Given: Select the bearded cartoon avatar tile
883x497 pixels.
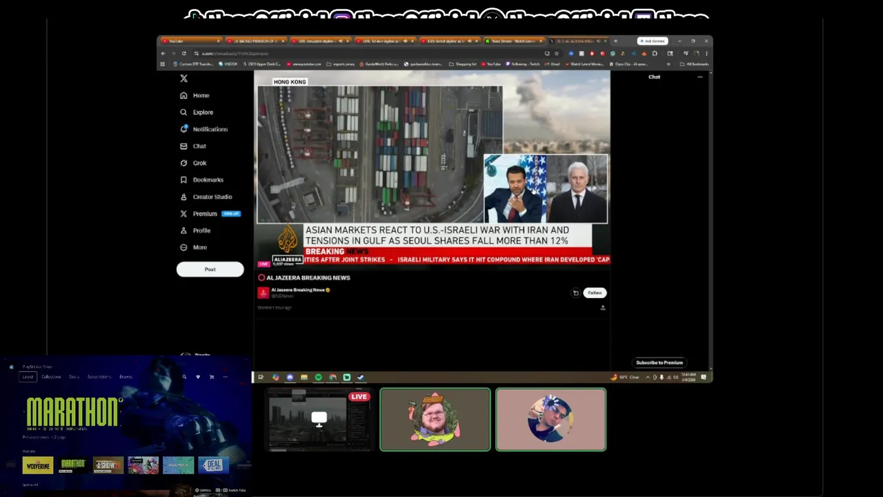Looking at the screenshot, I should pos(435,420).
